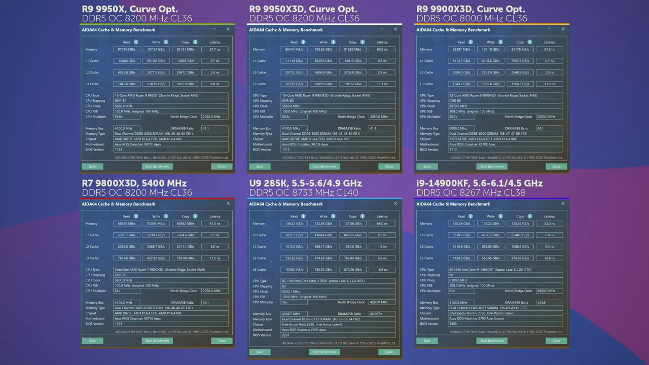
Task: Click the Close button in the 9950X3D window
Action: click(x=389, y=166)
